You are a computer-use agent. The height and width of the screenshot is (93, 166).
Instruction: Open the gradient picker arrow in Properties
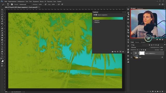tap(123, 18)
